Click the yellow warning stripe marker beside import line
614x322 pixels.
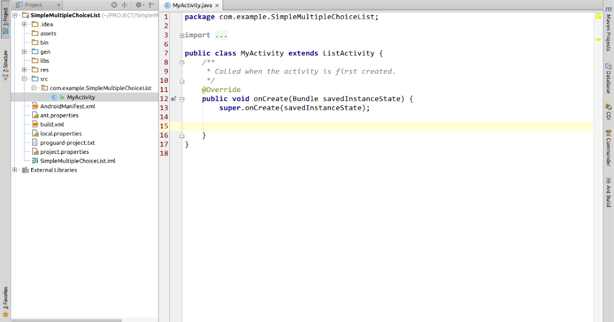[x=598, y=39]
